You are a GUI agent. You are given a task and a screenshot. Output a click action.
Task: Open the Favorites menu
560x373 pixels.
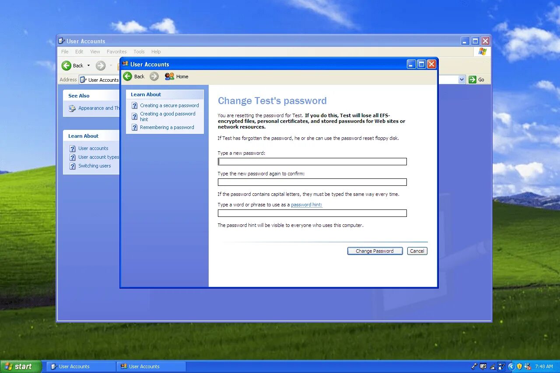click(x=116, y=52)
